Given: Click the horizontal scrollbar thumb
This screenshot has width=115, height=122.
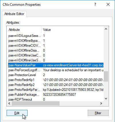Looking at the screenshot, I should pos(36,103).
